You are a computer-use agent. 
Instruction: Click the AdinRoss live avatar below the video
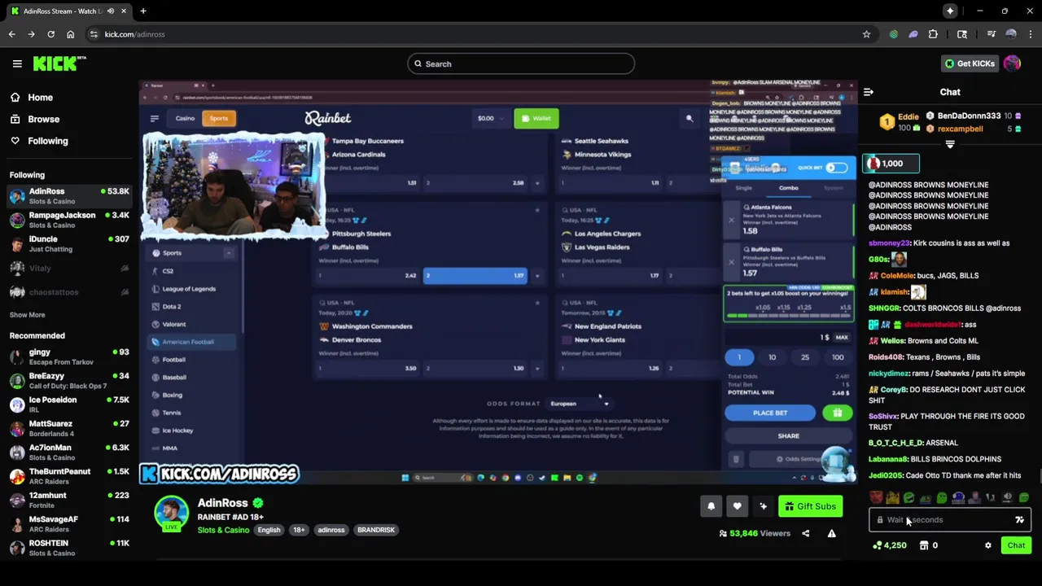point(171,513)
